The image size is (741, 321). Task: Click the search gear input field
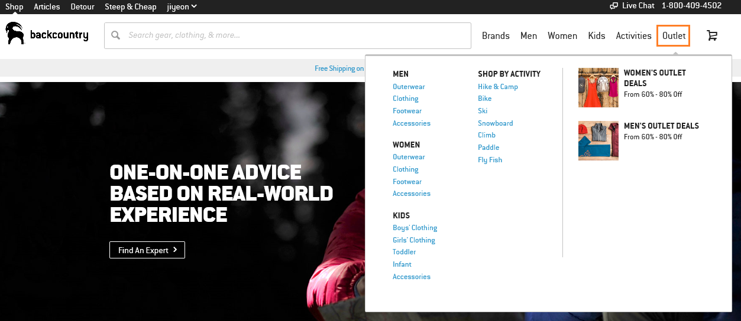(287, 35)
